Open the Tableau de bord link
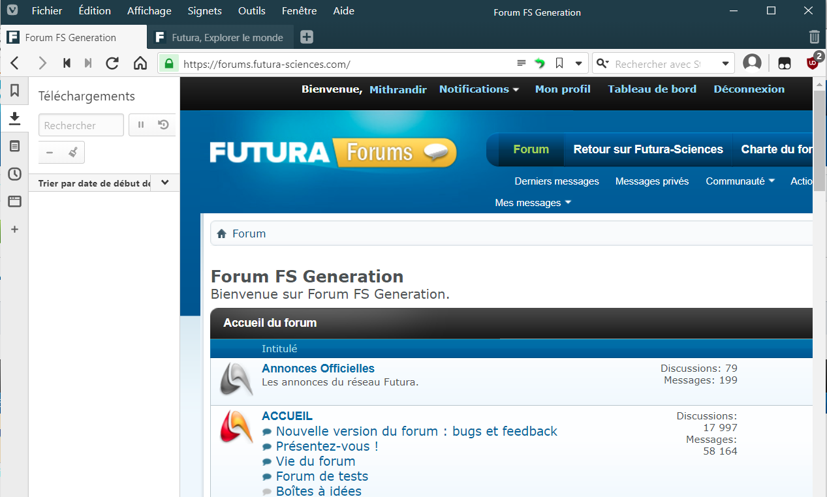Image resolution: width=827 pixels, height=497 pixels. [652, 89]
